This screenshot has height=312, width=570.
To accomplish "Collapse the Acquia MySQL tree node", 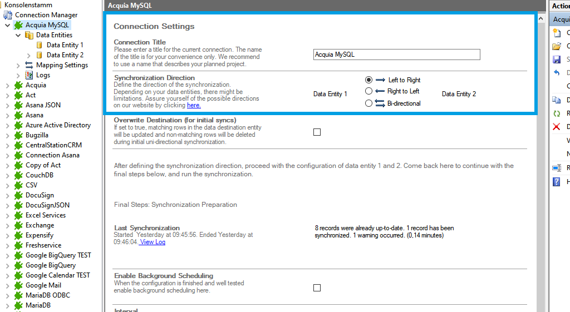I will [x=7, y=25].
